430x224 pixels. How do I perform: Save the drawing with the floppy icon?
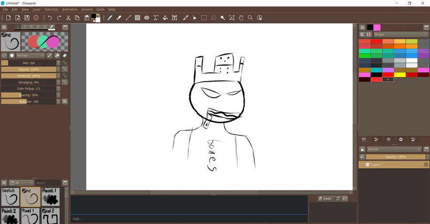pyautogui.click(x=27, y=18)
